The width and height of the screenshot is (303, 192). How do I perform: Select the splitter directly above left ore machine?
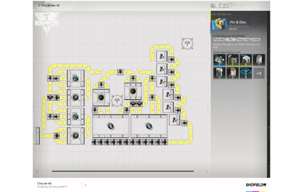[101, 85]
